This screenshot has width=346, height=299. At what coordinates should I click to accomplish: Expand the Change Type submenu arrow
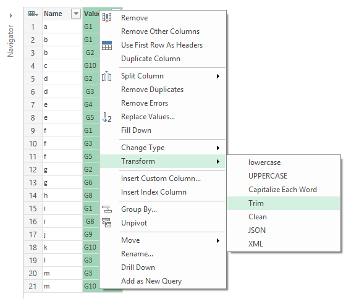(x=218, y=148)
